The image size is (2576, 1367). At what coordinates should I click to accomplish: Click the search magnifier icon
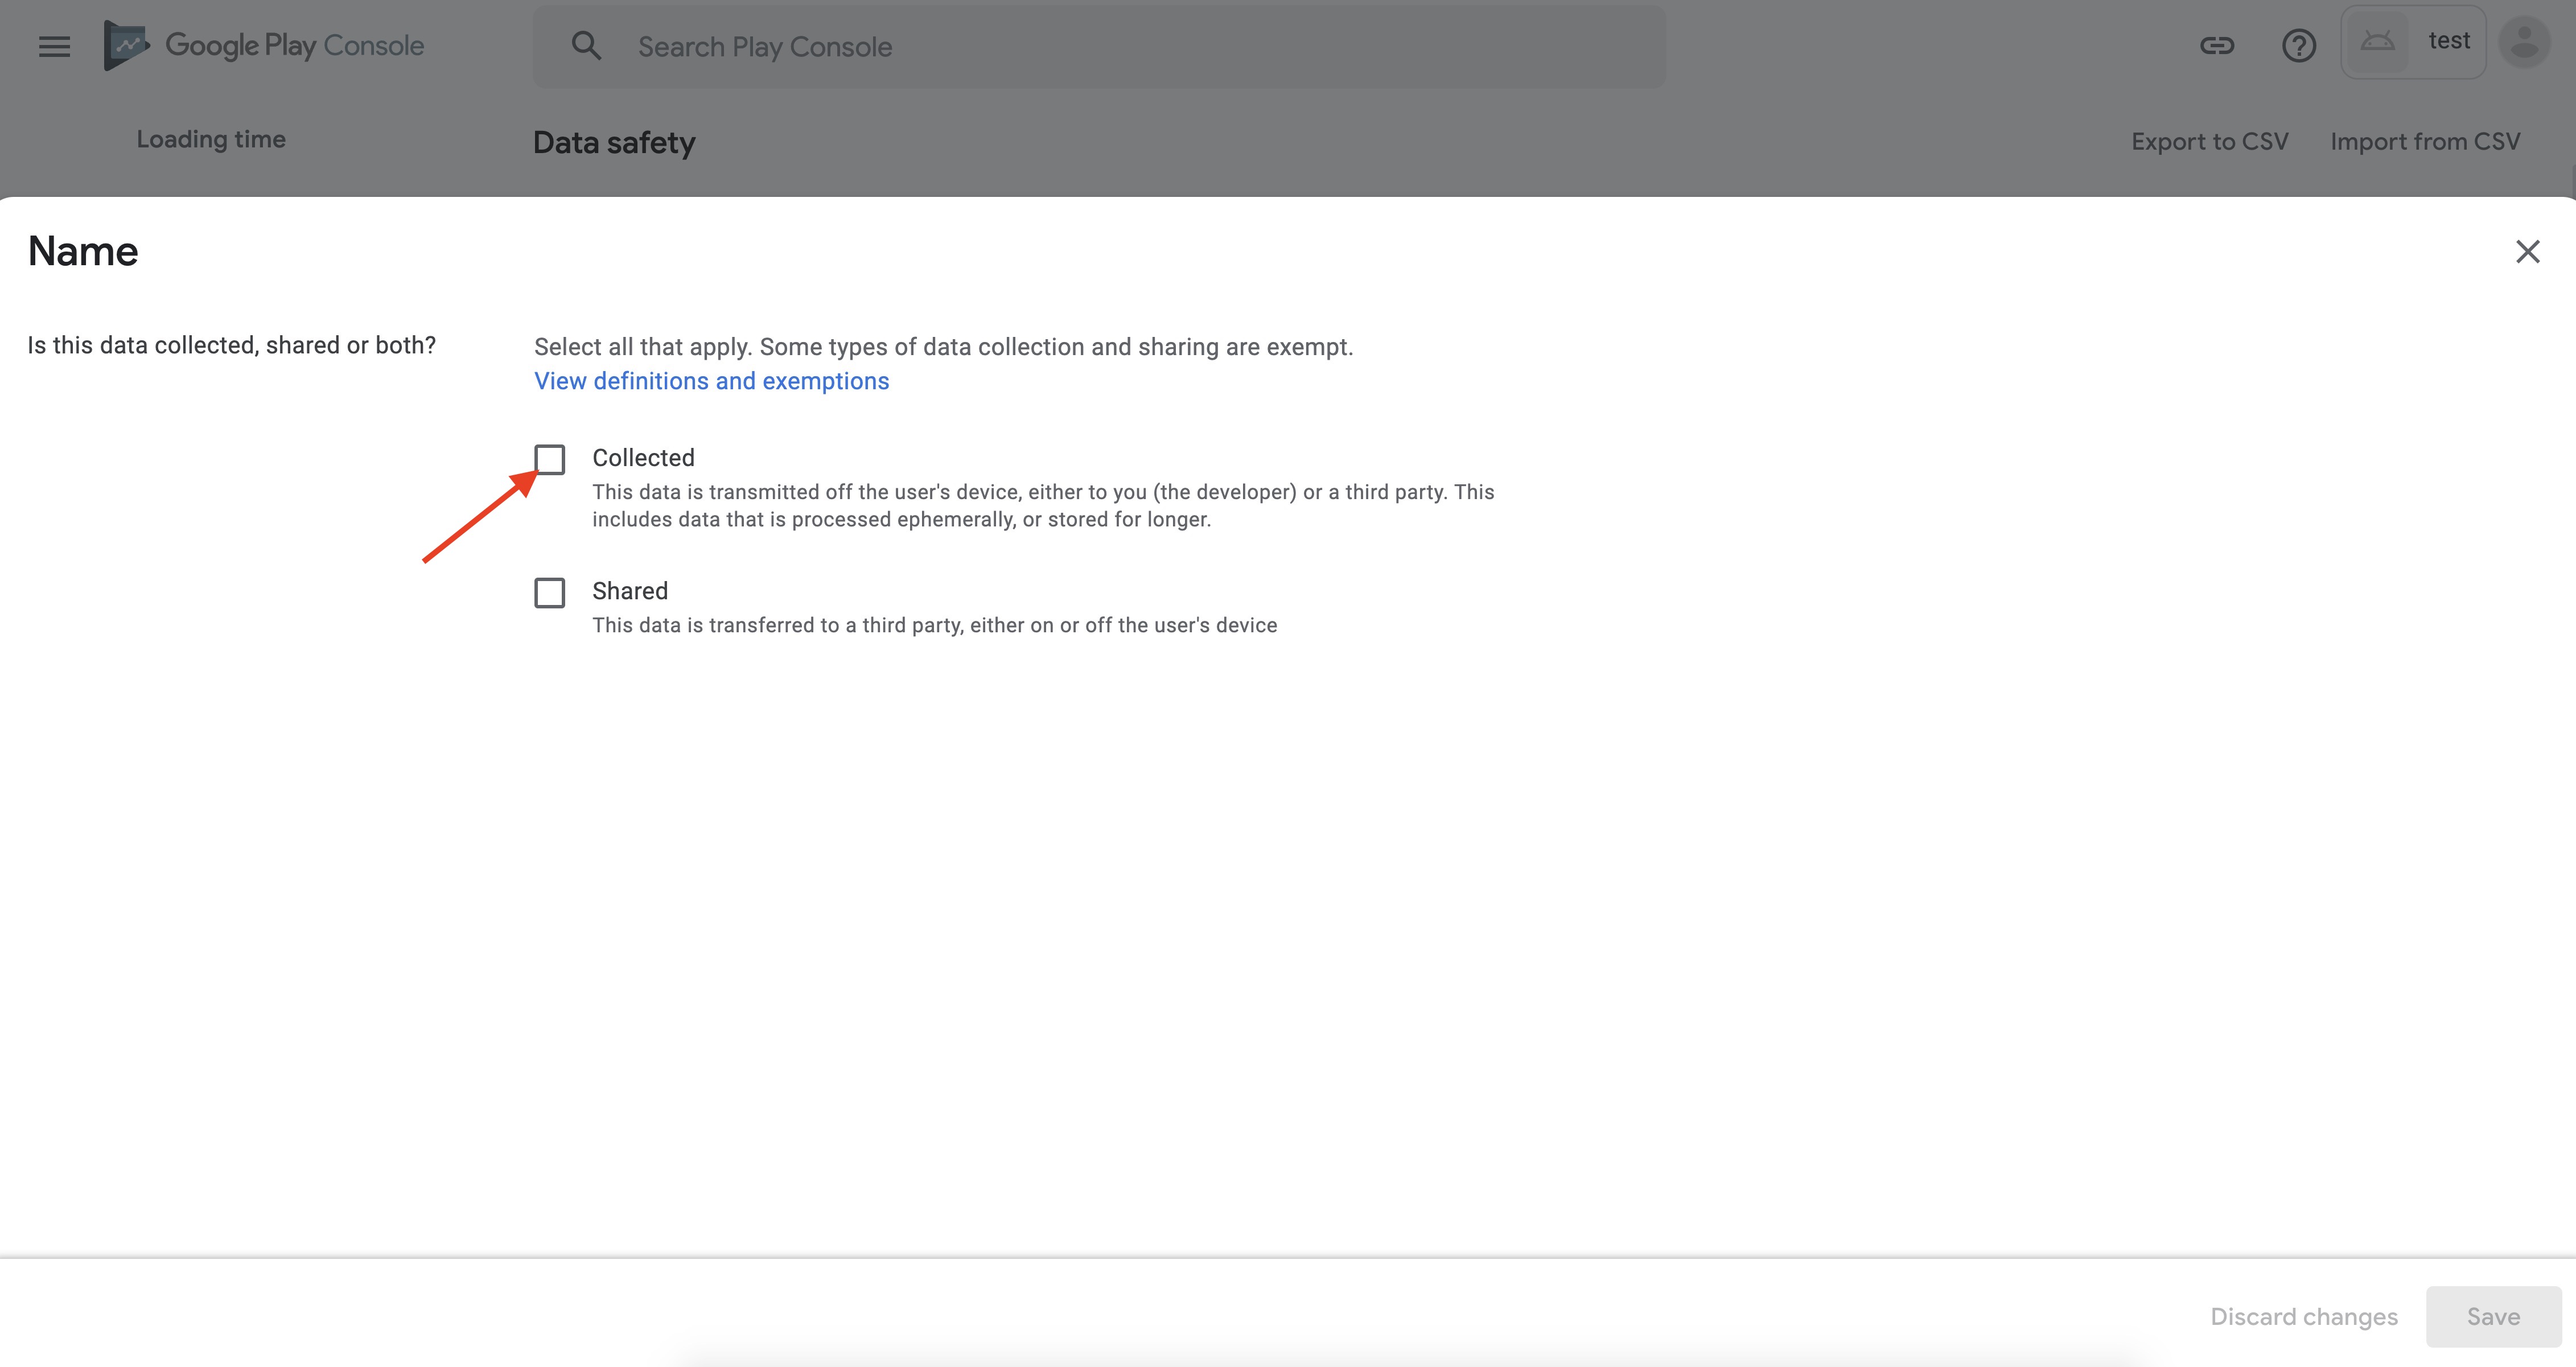586,46
